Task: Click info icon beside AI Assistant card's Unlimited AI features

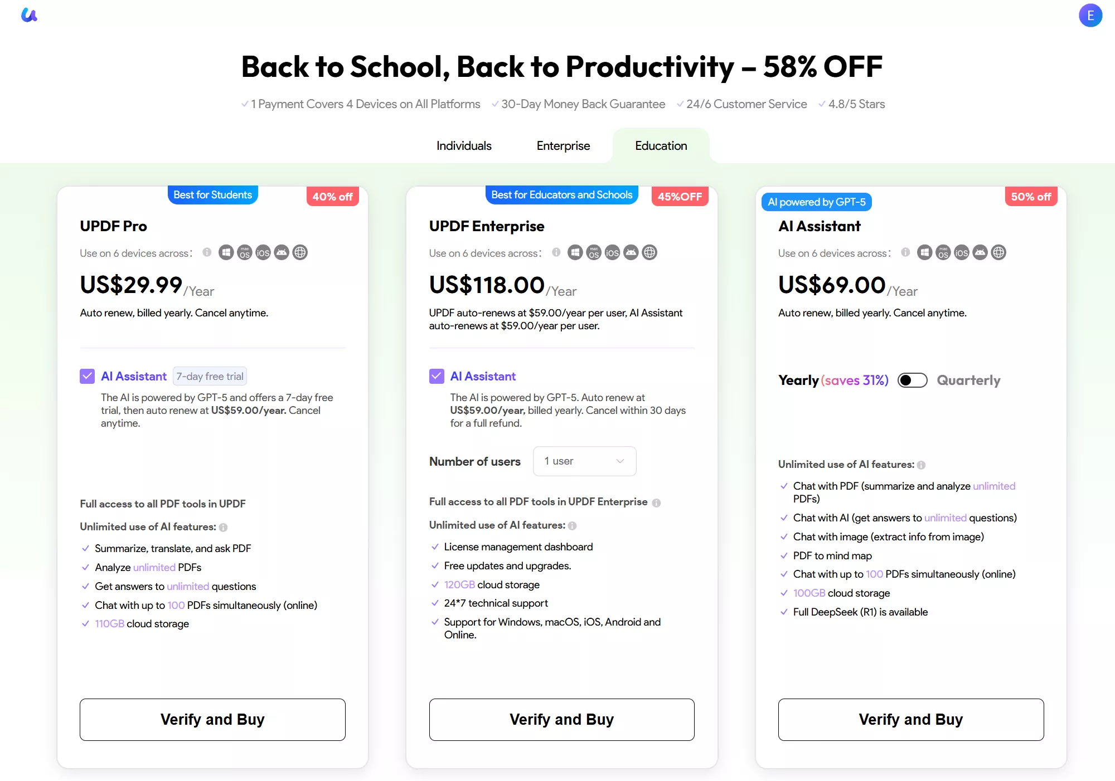Action: [921, 465]
